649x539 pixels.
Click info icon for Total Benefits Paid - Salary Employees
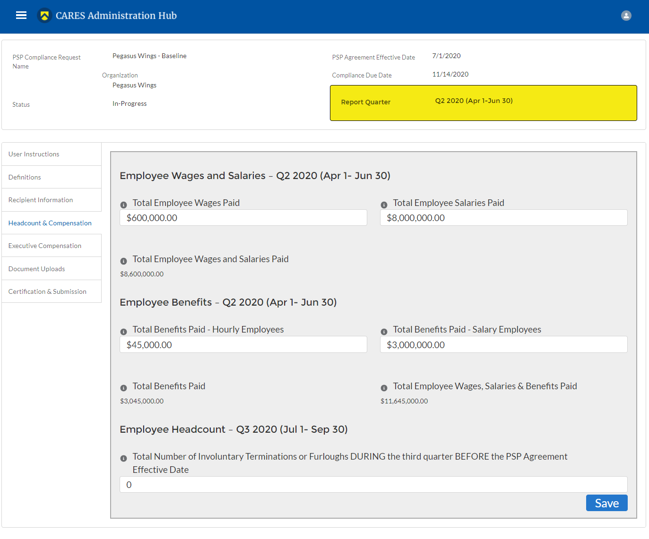(x=384, y=332)
